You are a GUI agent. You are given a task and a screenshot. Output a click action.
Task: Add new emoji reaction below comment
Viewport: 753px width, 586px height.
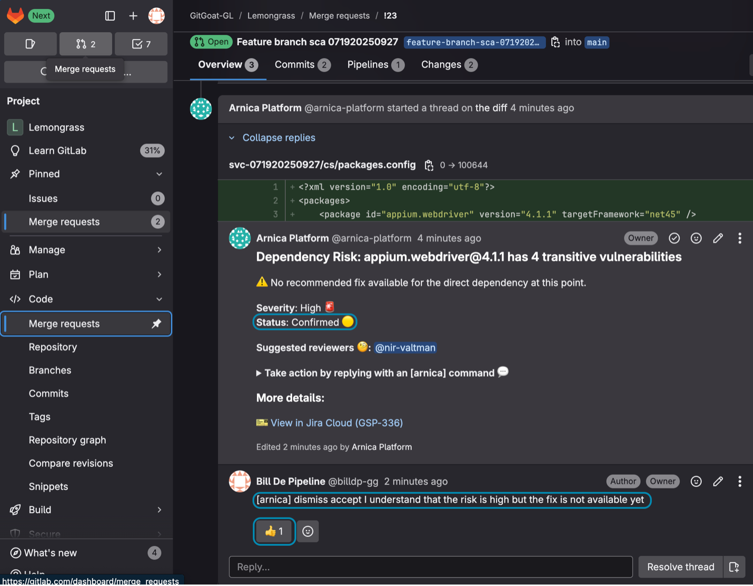click(308, 531)
